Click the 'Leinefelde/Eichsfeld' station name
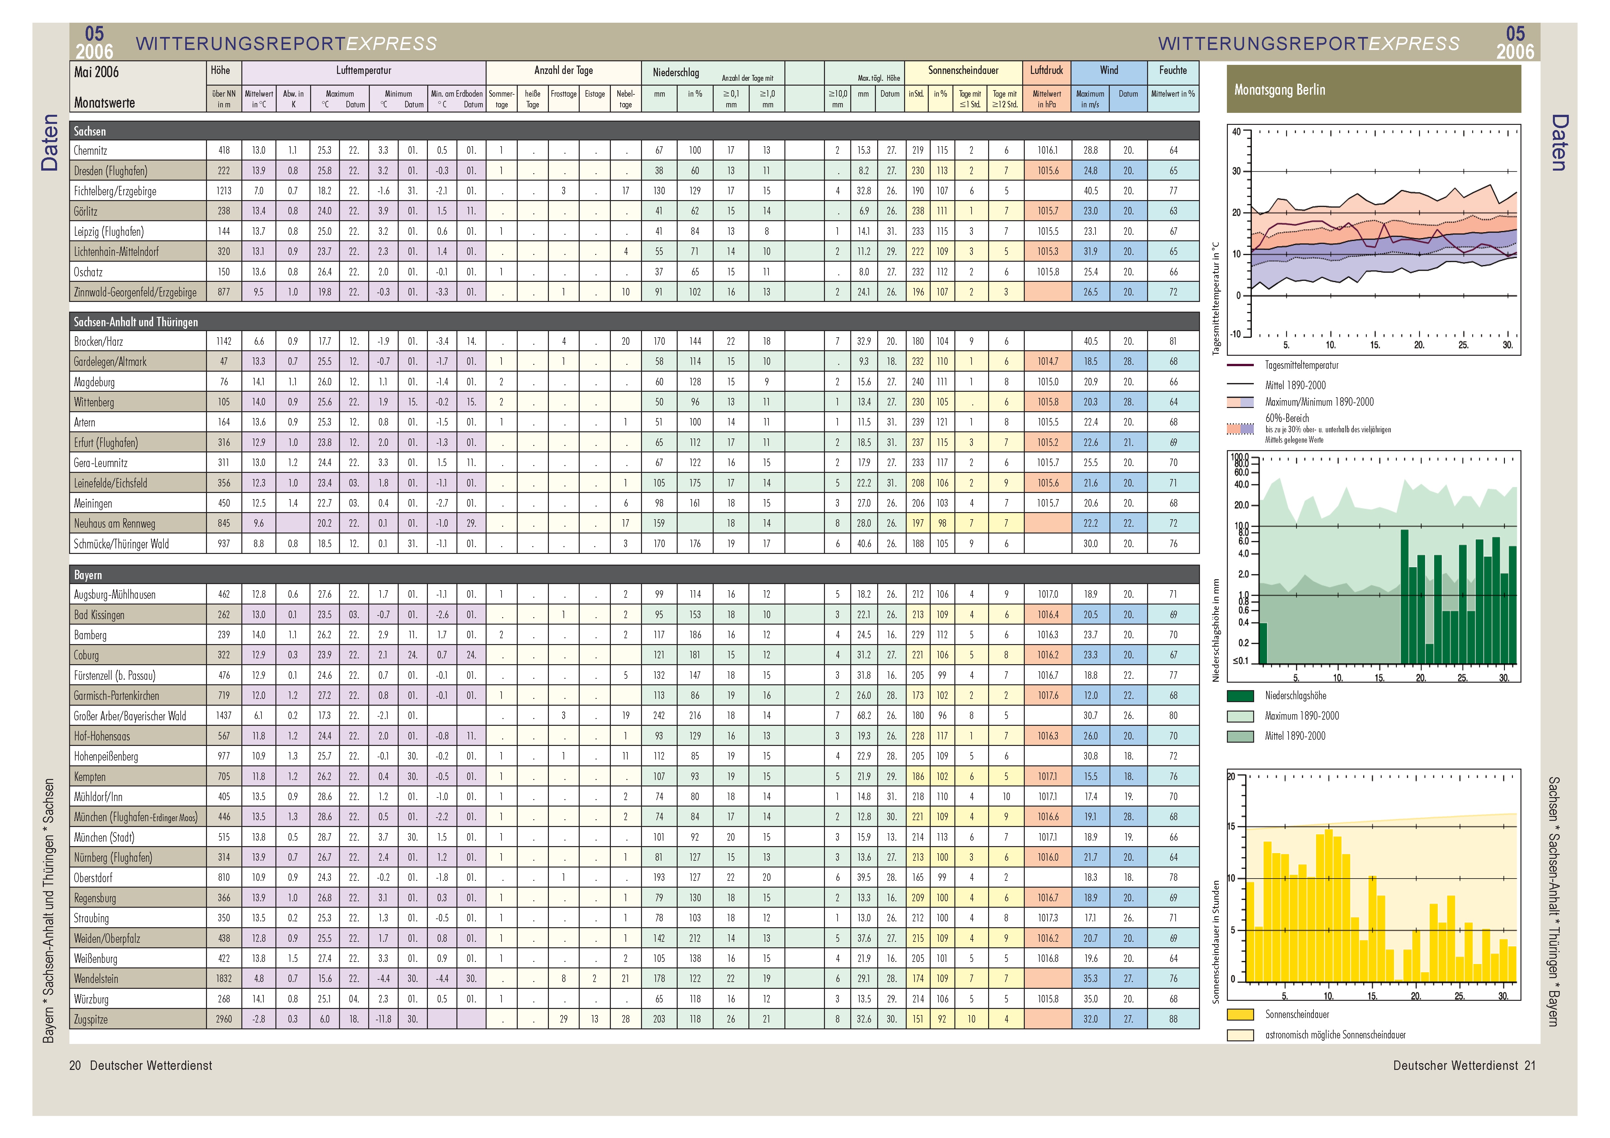Viewport: 1610px width, 1138px height. [111, 483]
